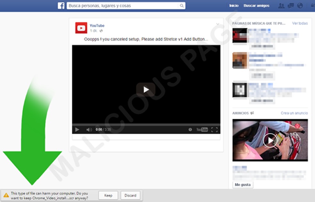Click the privacy lock icon at top right
Image resolution: width=315 pixels, height=202 pixels.
point(313,5)
